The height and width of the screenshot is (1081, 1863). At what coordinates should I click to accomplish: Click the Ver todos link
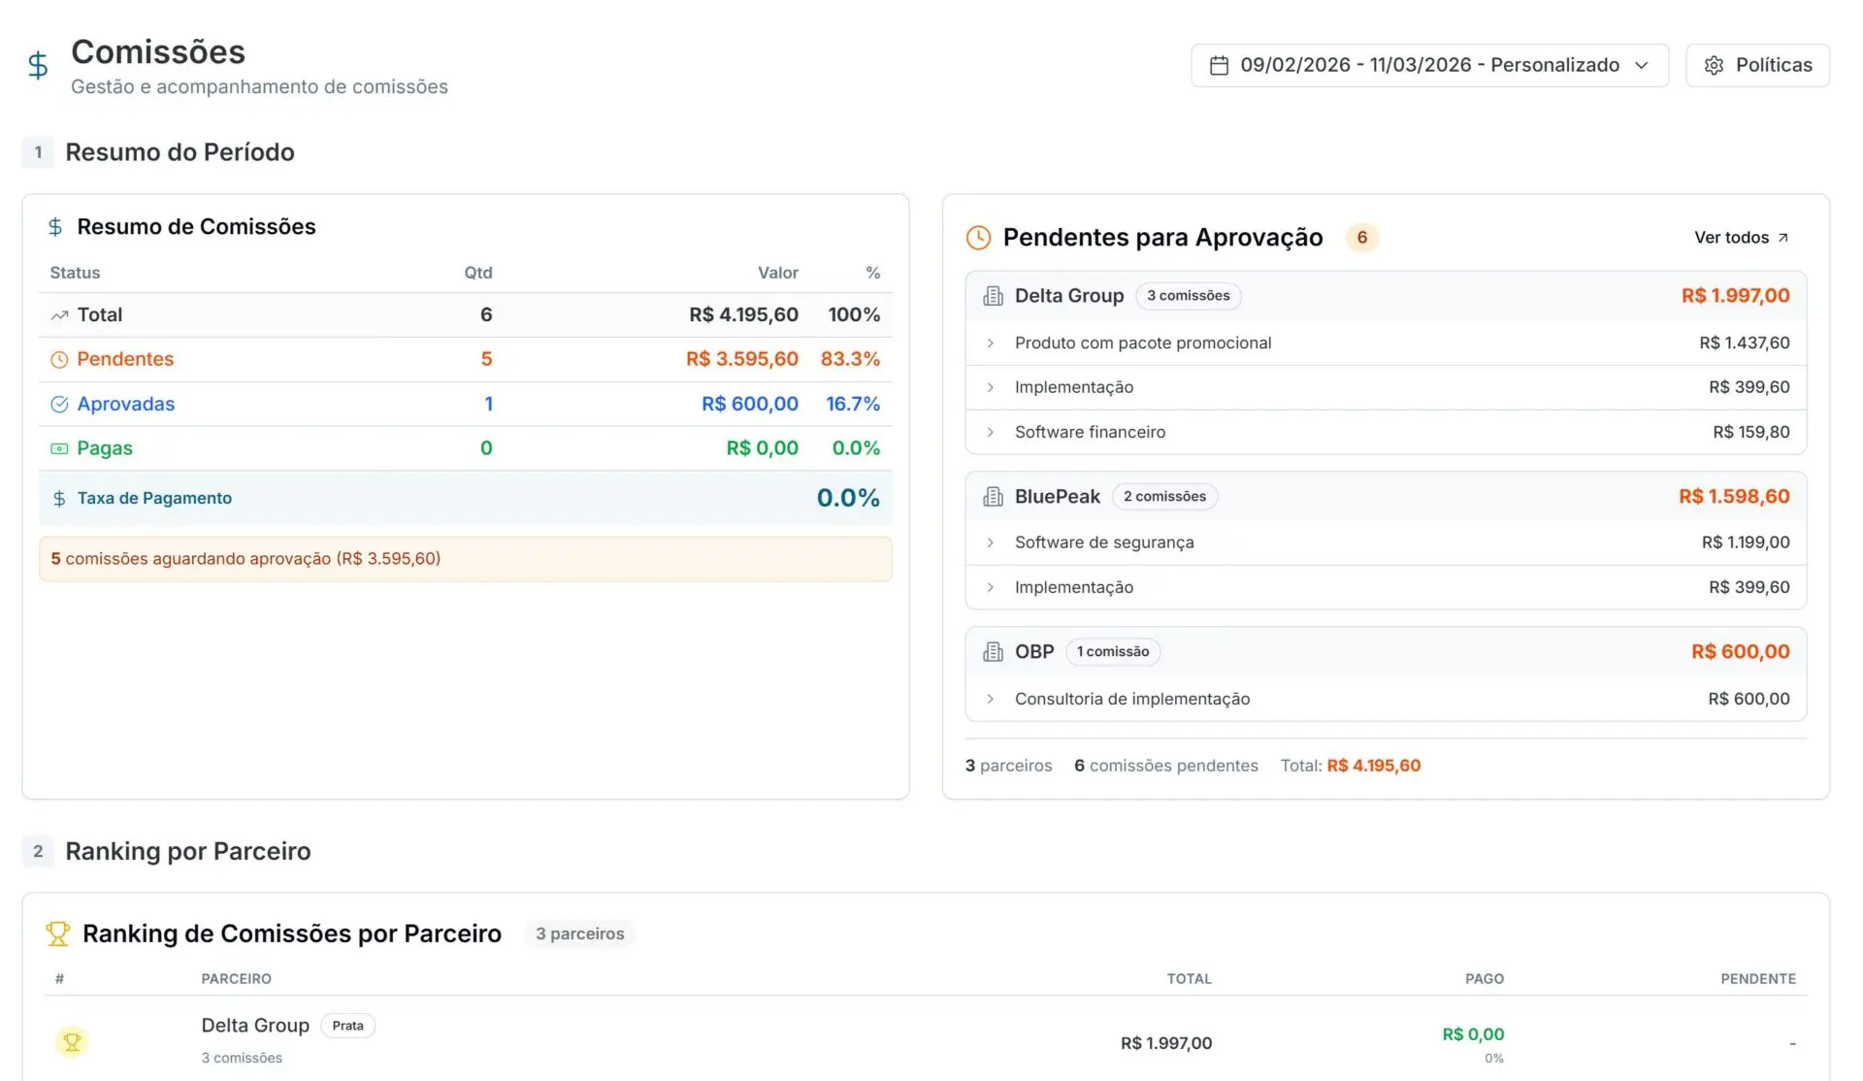[x=1742, y=238]
